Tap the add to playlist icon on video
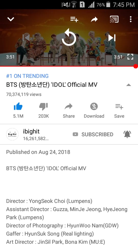The height and width of the screenshot is (245, 138). [74, 19]
